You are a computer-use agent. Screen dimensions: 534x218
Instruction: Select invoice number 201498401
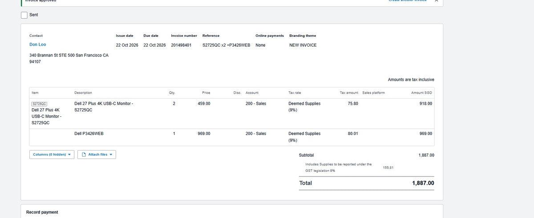[x=181, y=45]
